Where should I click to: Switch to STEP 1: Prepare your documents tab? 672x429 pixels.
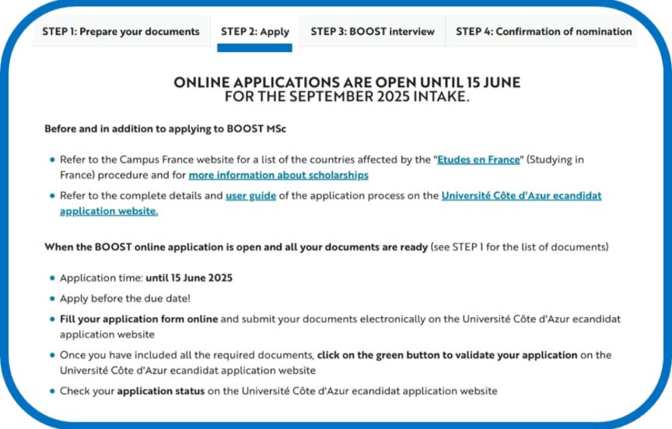pos(121,32)
